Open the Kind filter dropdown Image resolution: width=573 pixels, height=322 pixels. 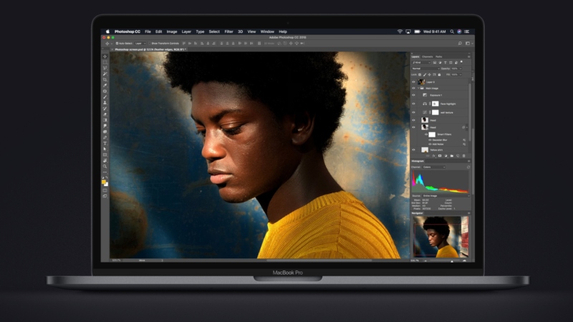421,62
